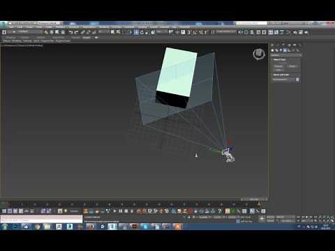Click the Target camera button

click(x=292, y=66)
